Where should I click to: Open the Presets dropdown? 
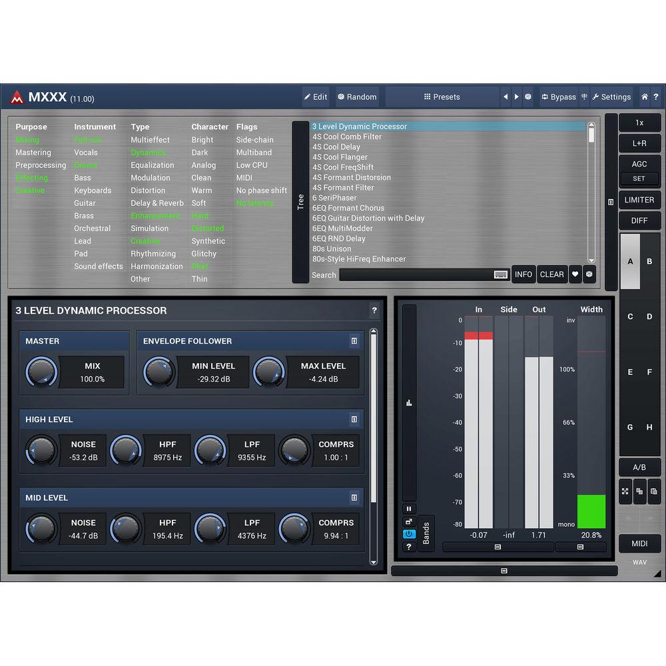click(442, 97)
